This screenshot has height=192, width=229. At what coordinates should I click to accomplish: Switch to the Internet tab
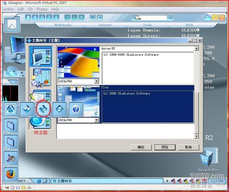click(x=105, y=25)
